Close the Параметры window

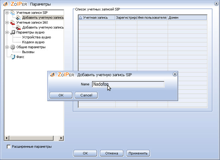point(216,4)
